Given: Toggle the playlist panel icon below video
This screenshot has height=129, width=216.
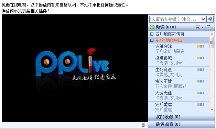Looking at the screenshot, I should (143, 125).
